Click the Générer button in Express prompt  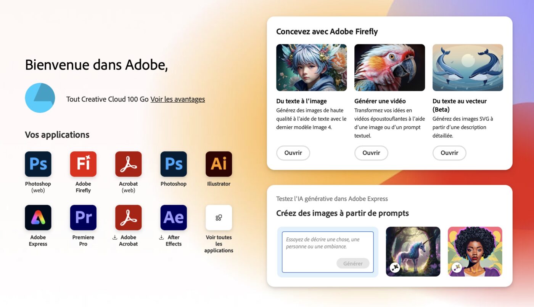coord(353,264)
